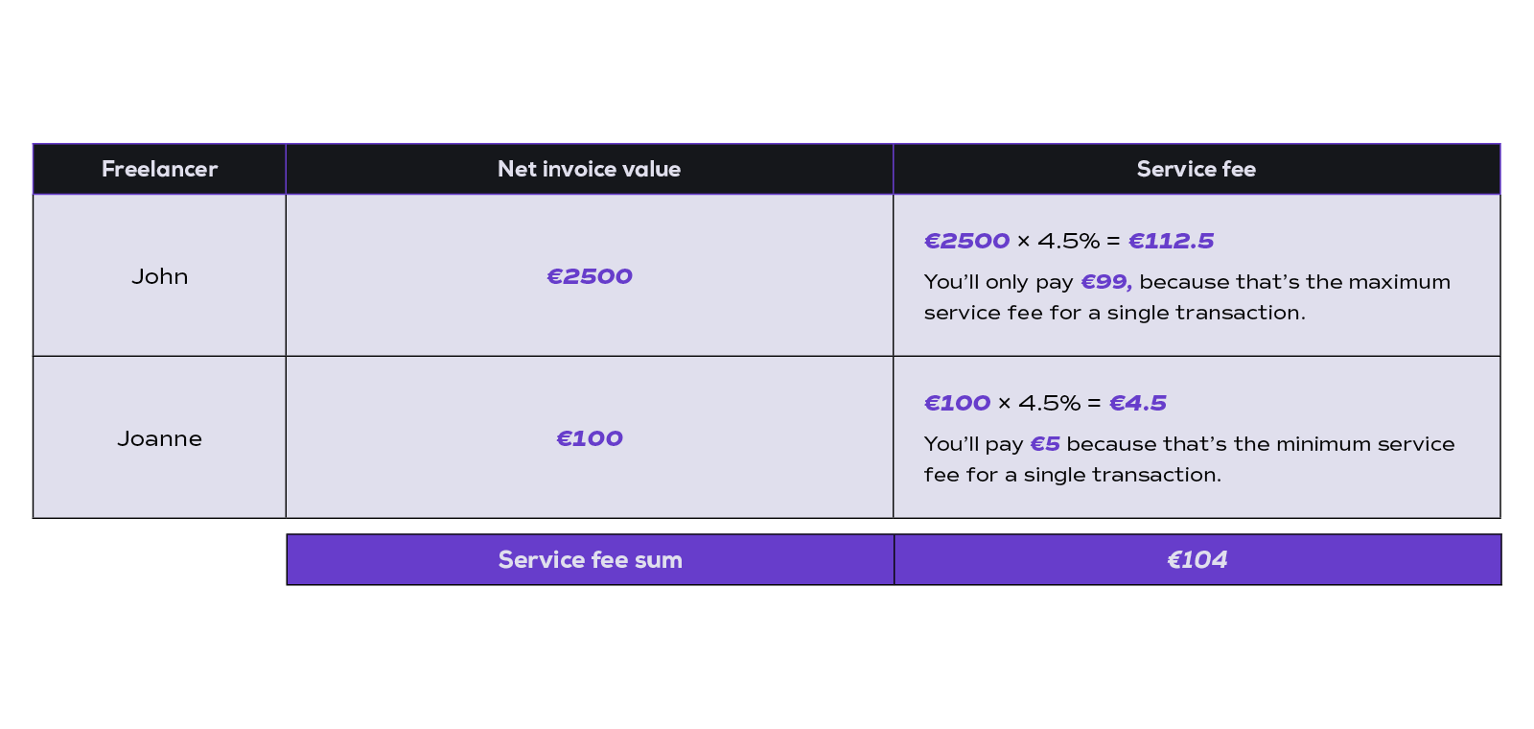Click the €104 total fee cell
1534x729 pixels.
tap(1197, 560)
